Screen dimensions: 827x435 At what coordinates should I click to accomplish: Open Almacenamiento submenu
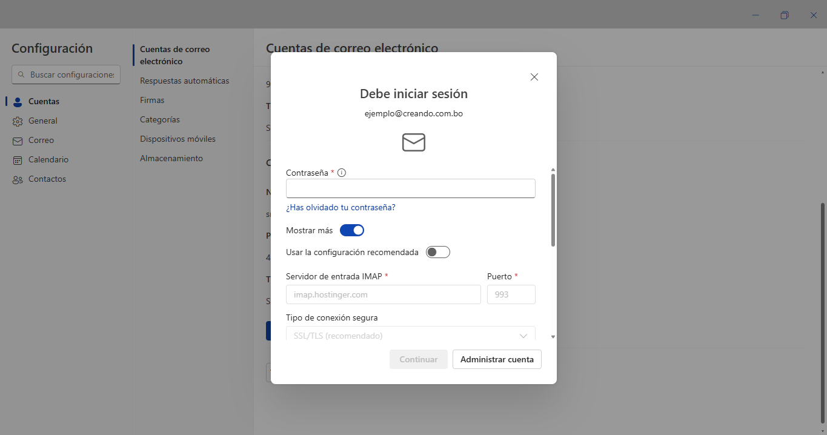[171, 158]
